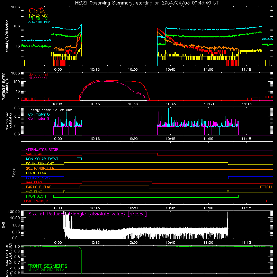Viewport: 277px width, 277px height.
Task: Click the 10:15 tick label under the SAS panel
Action: [x=95, y=243]
